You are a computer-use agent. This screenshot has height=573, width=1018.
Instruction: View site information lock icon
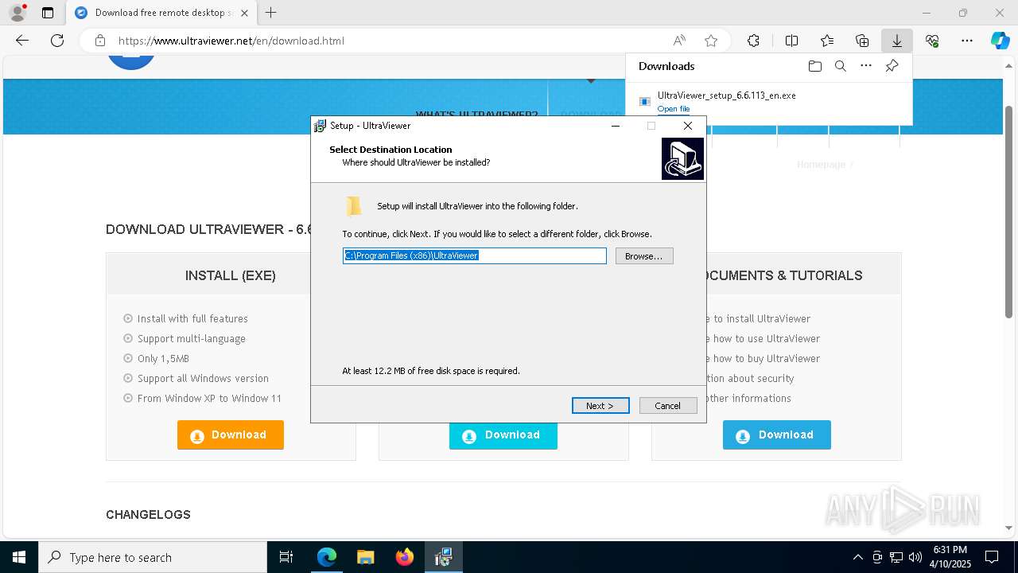point(99,41)
